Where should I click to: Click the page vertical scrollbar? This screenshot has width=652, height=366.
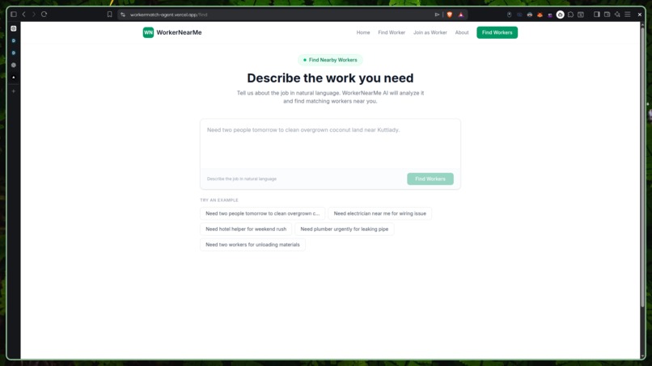(642, 166)
